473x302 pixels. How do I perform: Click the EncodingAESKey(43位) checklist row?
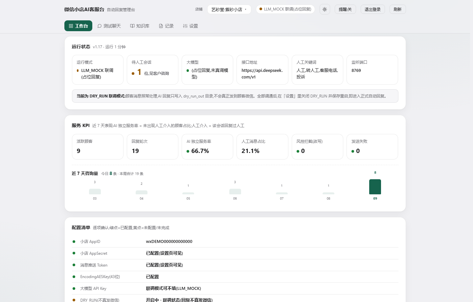(x=235, y=277)
